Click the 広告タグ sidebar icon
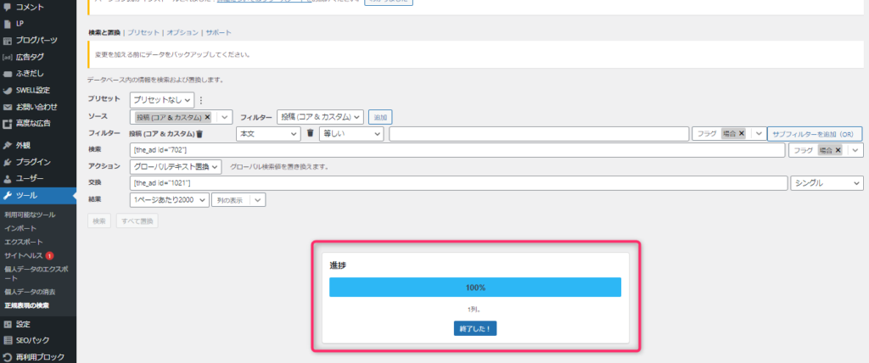The width and height of the screenshot is (869, 363). [8, 57]
